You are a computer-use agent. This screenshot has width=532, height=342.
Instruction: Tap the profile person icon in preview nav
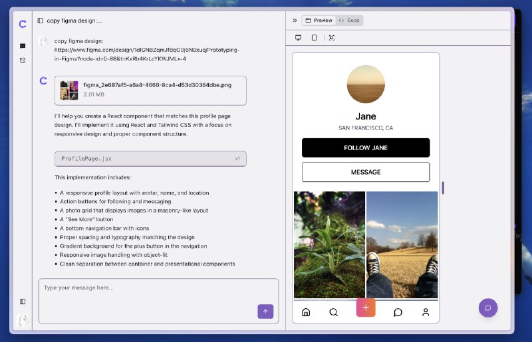coord(426,312)
